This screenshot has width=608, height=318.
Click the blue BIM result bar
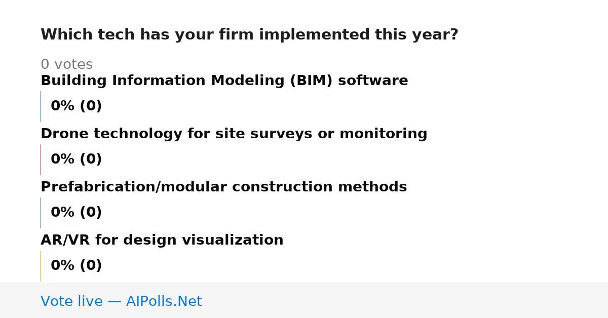click(41, 106)
